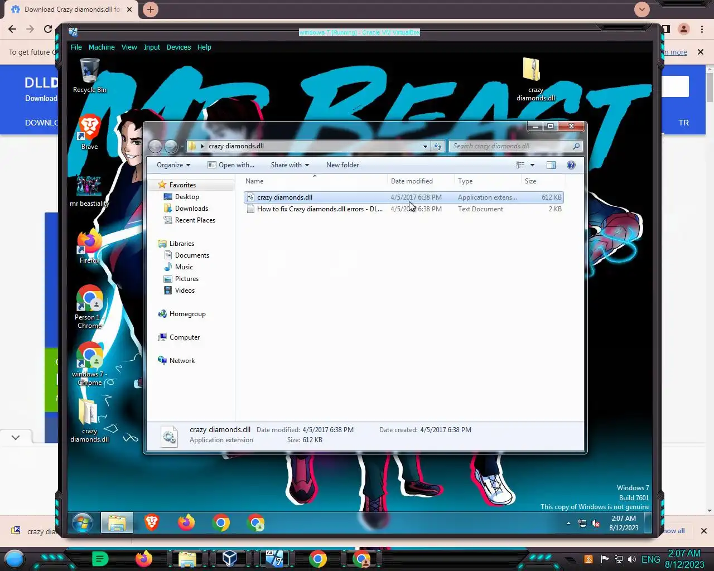This screenshot has width=714, height=571.
Task: Launch Brave shortcut on VM desktop
Action: (89, 132)
